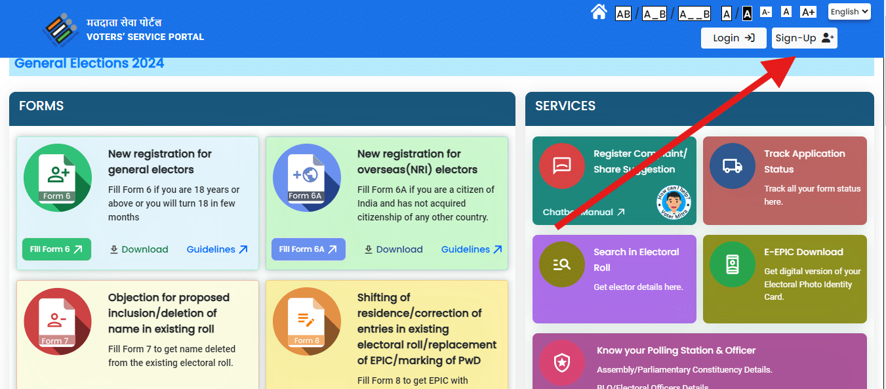Screen dimensions: 886x389
Task: Enable dark contrast mode with black A toggle
Action: click(746, 12)
